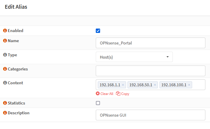210x129 pixels.
Task: Click the info icon next to Content
Action: [5, 83]
